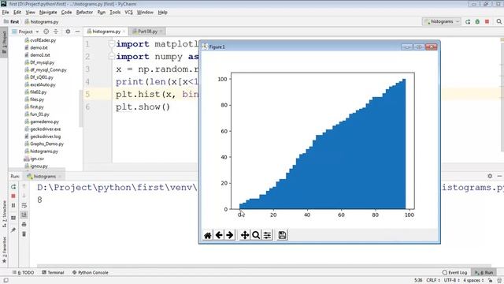
Task: Click the Pause output icon in Run panel
Action: point(13,205)
